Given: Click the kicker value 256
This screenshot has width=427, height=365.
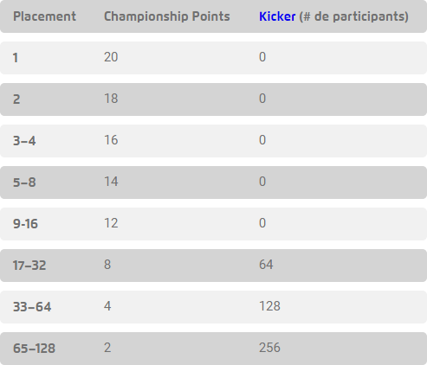Looking at the screenshot, I should [x=269, y=348].
